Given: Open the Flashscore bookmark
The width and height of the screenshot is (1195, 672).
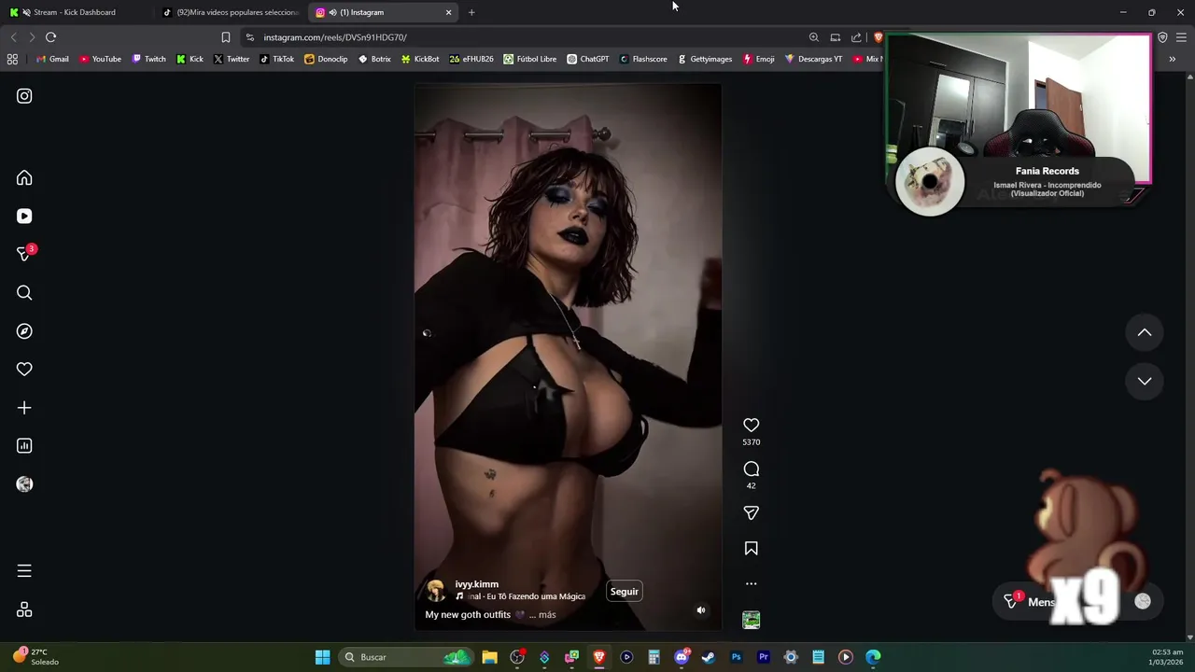Looking at the screenshot, I should 643,59.
